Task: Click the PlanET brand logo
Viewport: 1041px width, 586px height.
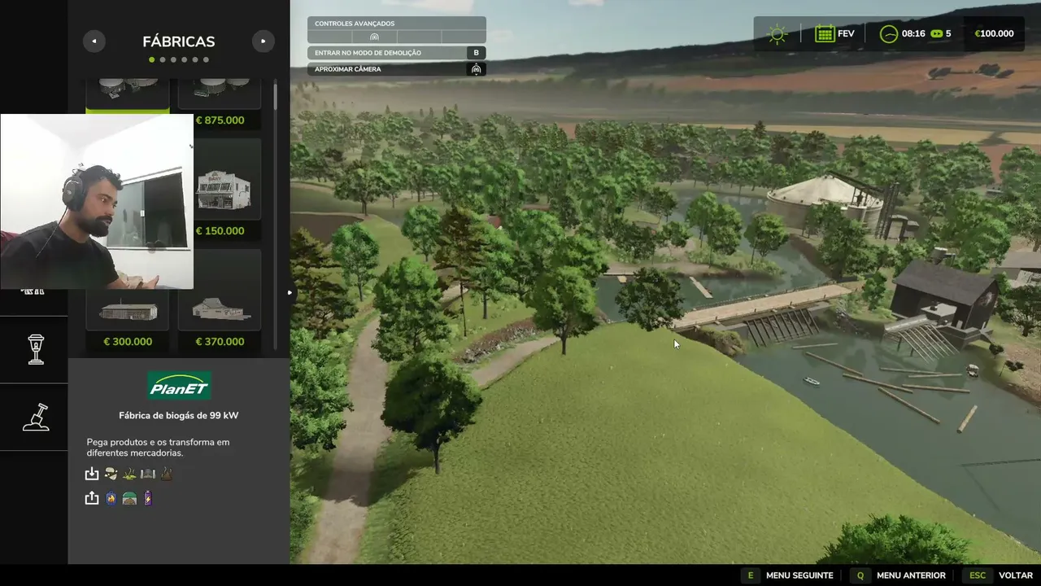Action: [x=179, y=386]
